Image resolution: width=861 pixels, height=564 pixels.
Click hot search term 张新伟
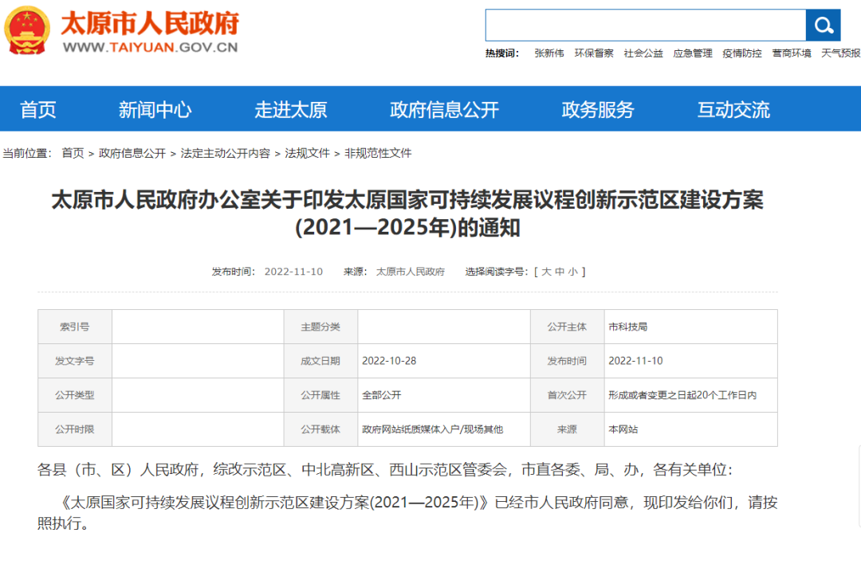point(549,53)
